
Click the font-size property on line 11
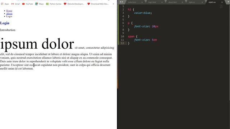[x=141, y=40]
